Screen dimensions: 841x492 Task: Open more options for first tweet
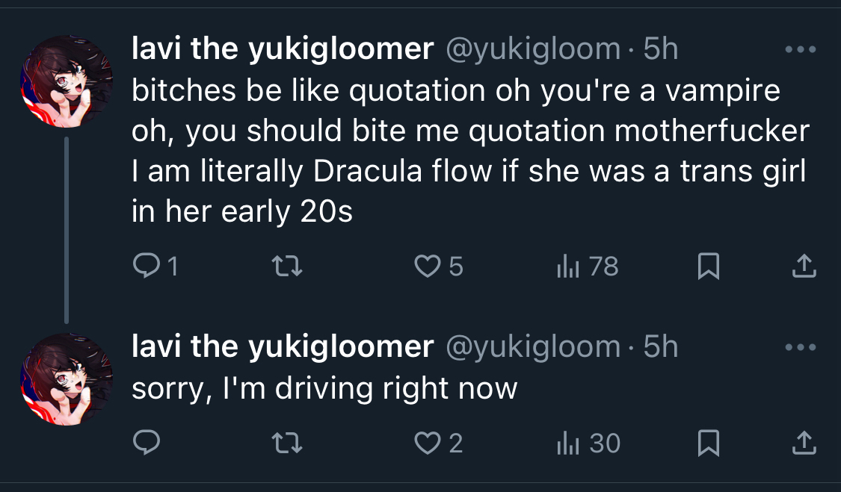[801, 50]
